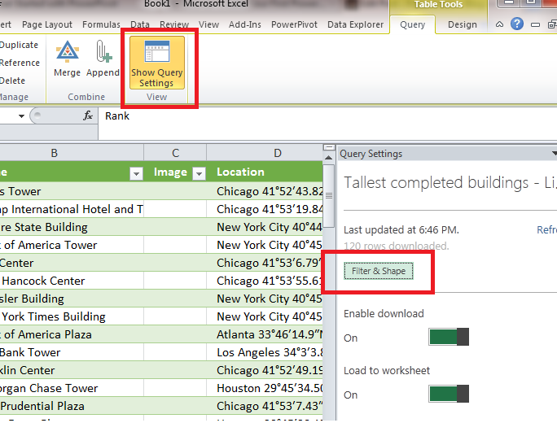Click the workbook minimize icon beside Help
This screenshot has height=423, width=557.
point(535,25)
